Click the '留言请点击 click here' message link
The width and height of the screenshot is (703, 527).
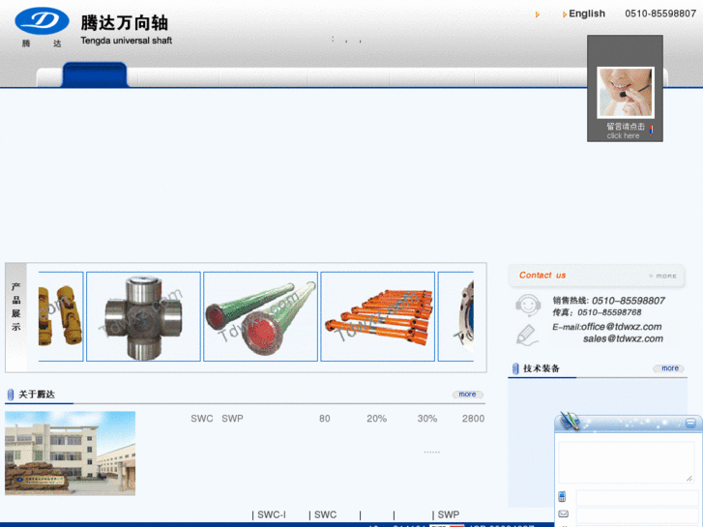(626, 131)
